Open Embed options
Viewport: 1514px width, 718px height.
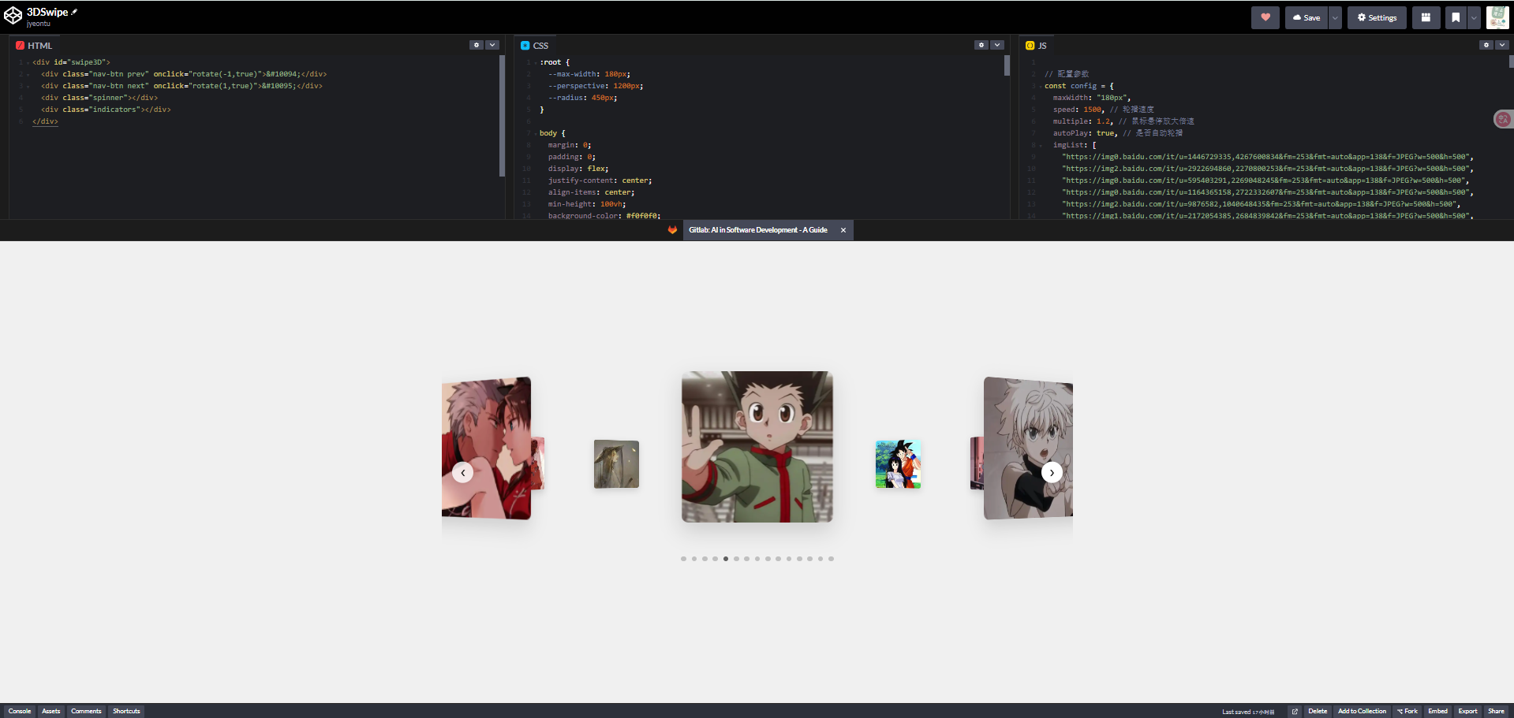tap(1438, 711)
